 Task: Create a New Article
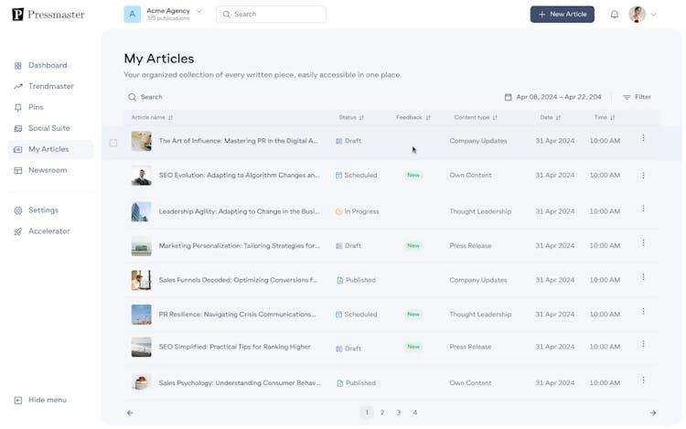[562, 15]
